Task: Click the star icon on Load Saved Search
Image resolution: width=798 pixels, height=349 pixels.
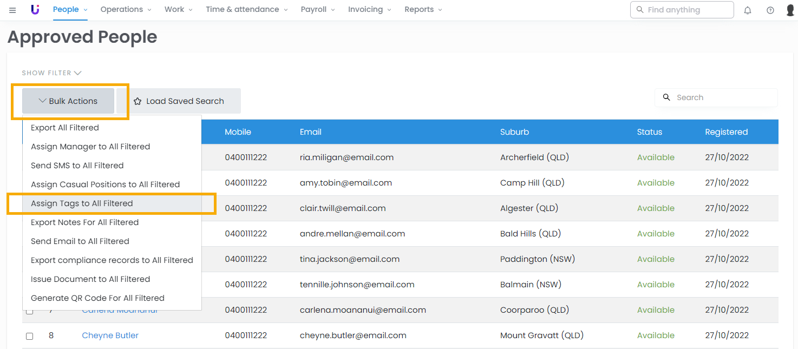Action: pyautogui.click(x=138, y=101)
